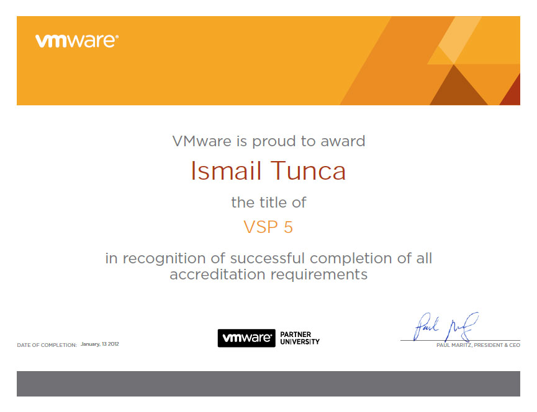The width and height of the screenshot is (537, 412).
Task: Click the date 'January, 13 2012'
Action: click(100, 344)
